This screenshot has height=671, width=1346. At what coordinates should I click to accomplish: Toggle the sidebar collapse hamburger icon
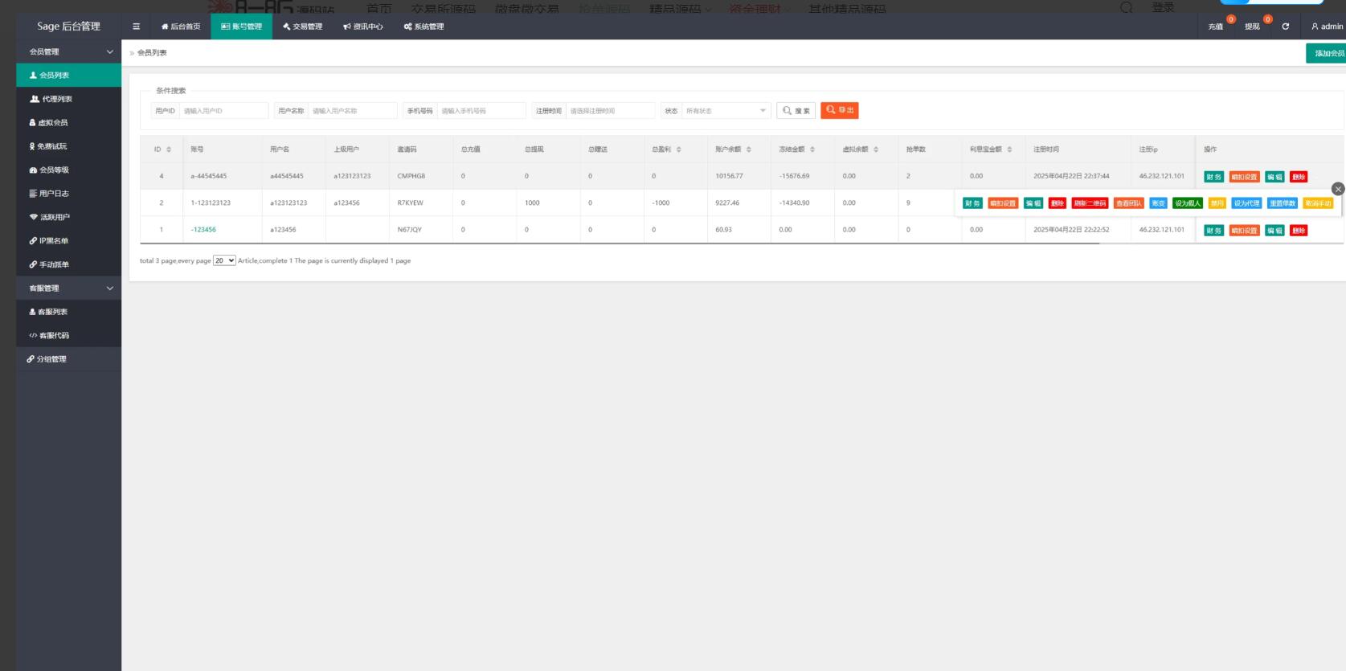tap(136, 27)
